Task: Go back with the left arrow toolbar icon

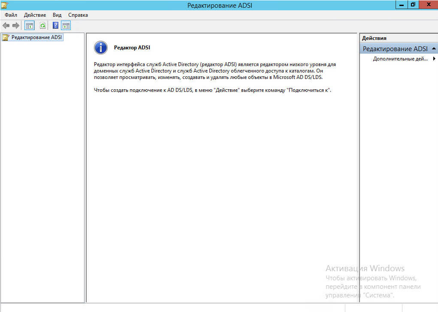Action: tap(6, 26)
